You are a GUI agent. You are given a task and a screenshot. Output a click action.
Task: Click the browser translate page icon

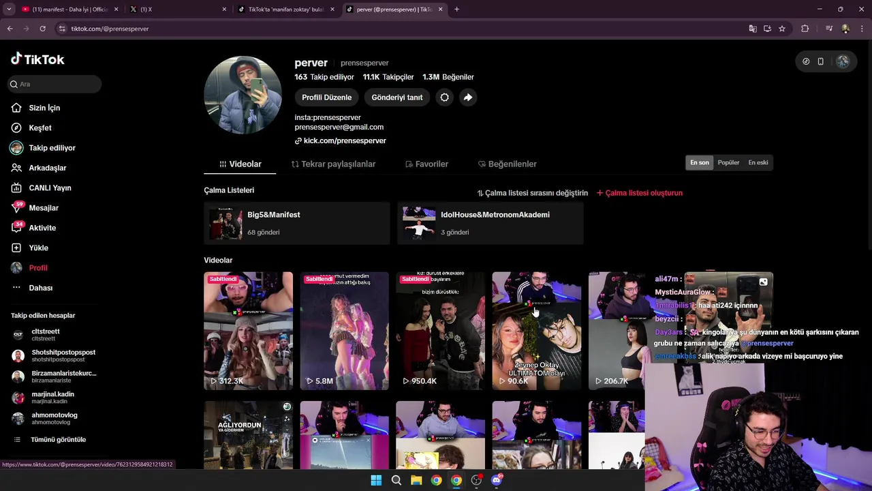752,29
